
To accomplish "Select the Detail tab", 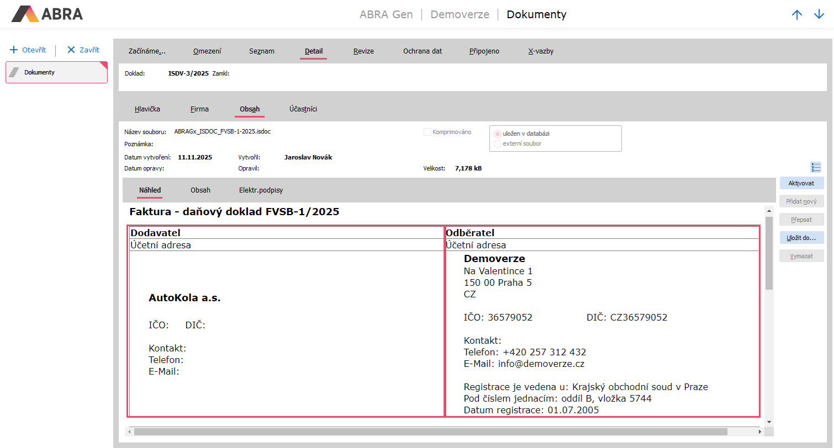I will tap(314, 51).
